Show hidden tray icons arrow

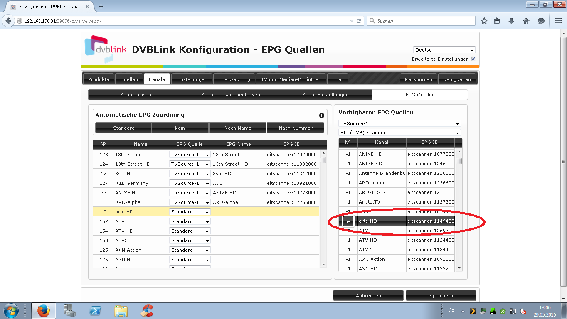coord(463,311)
